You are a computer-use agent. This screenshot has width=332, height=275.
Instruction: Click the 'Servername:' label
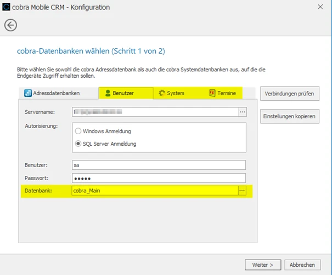click(40, 112)
